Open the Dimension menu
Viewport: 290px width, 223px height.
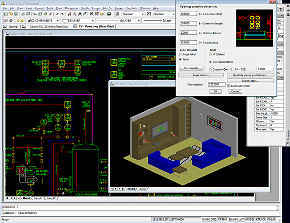coord(71,8)
